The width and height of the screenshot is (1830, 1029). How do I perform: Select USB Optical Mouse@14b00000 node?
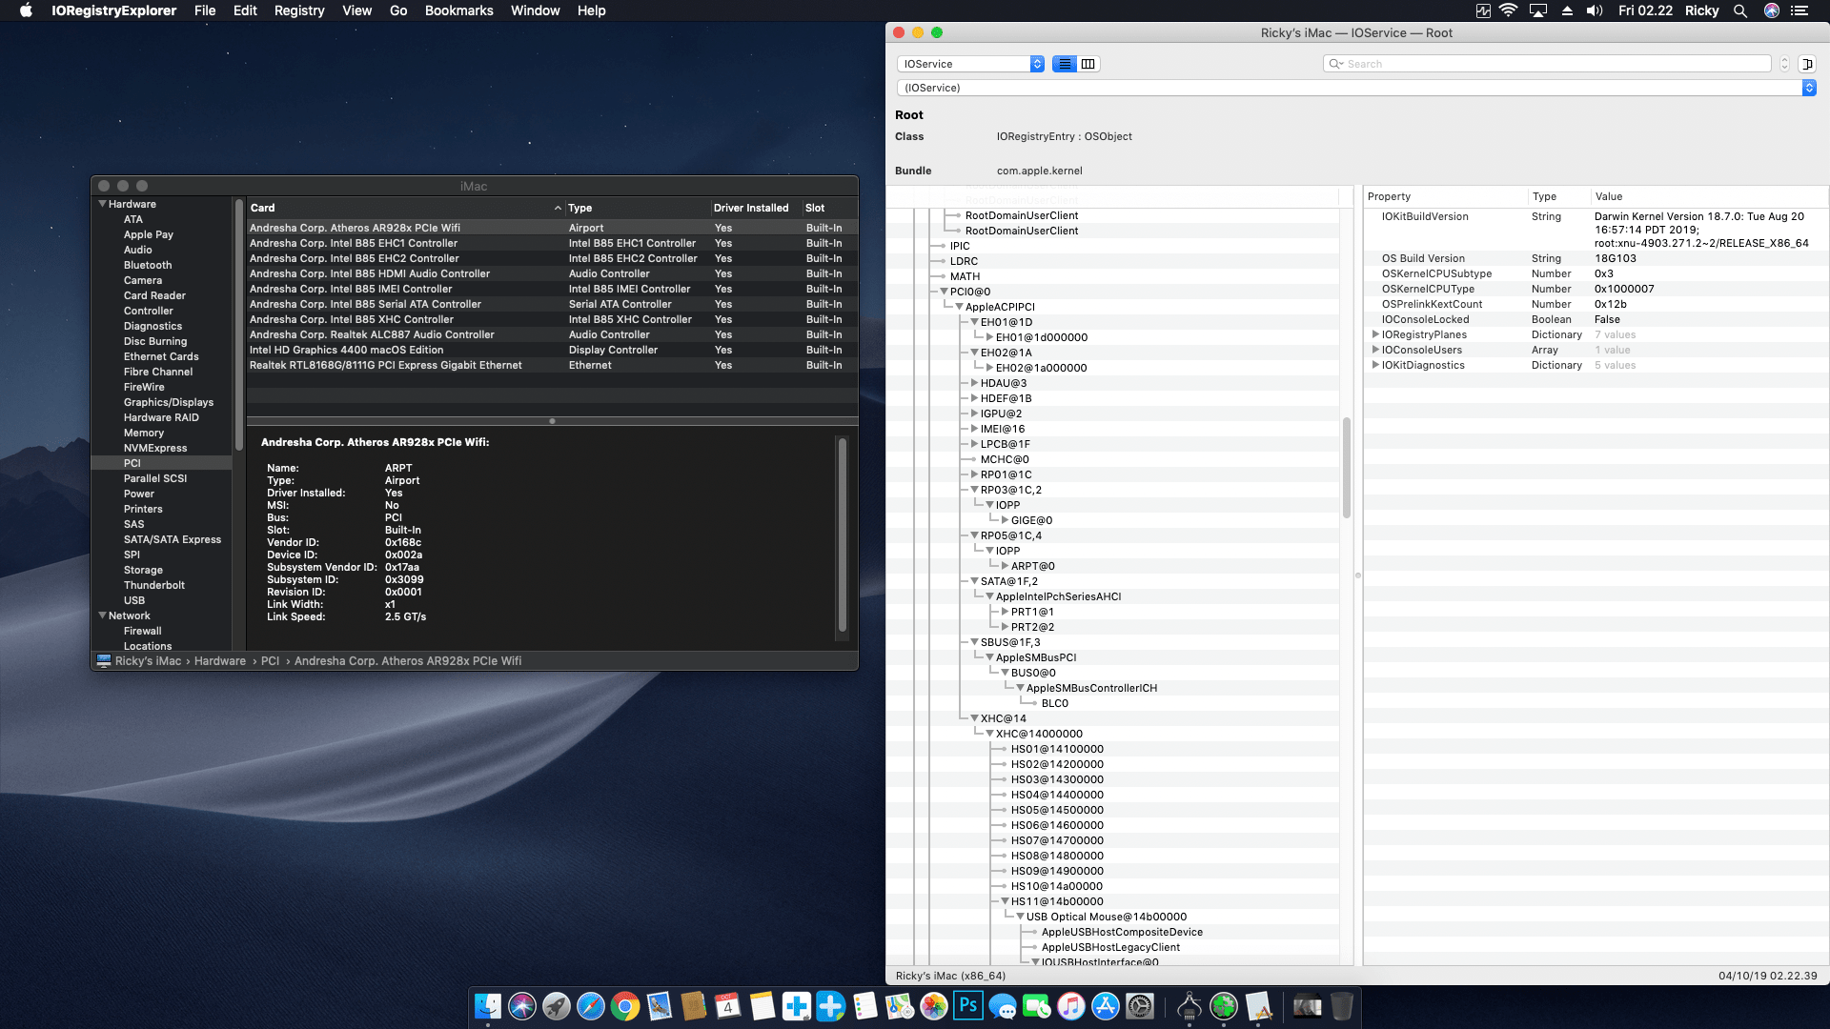1106,917
